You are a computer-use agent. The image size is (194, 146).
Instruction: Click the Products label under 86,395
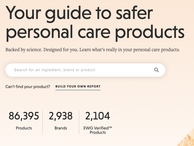[x=24, y=128]
